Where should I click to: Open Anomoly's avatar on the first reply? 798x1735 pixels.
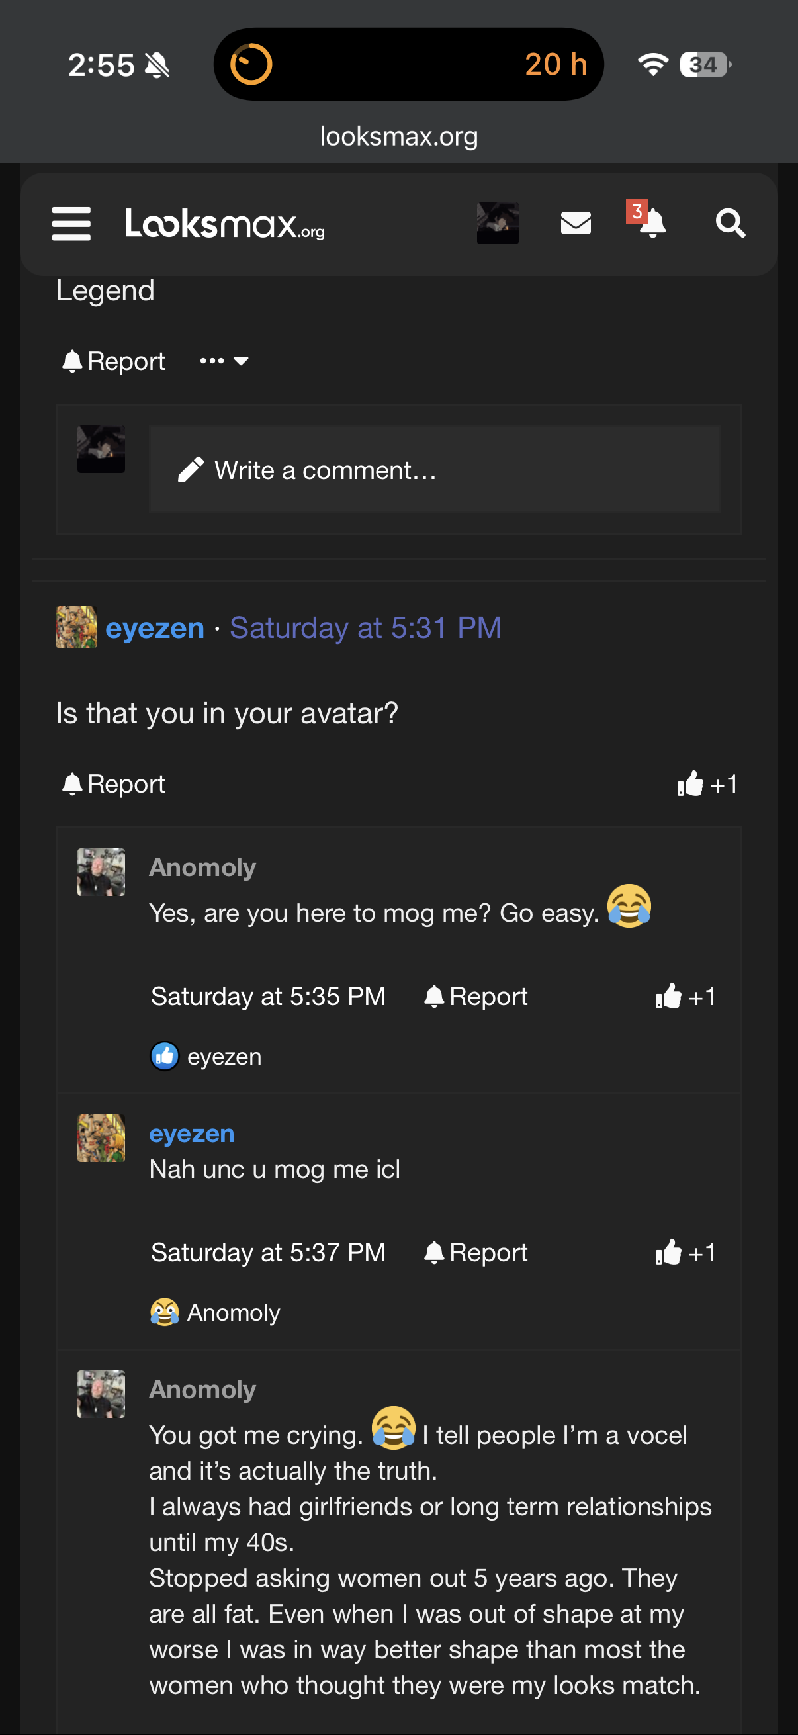click(x=101, y=871)
